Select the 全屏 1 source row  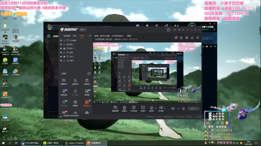(75, 61)
